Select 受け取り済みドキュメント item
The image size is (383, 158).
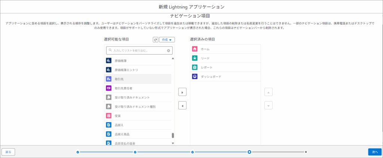pos(132,97)
